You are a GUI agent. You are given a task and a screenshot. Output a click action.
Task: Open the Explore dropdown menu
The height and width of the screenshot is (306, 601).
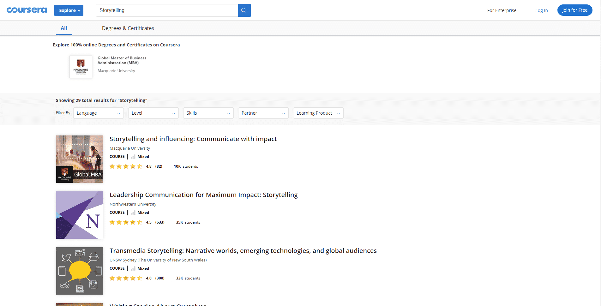coord(69,10)
